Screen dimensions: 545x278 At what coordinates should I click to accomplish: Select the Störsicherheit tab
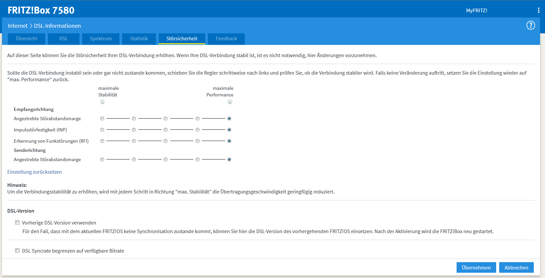pos(182,39)
